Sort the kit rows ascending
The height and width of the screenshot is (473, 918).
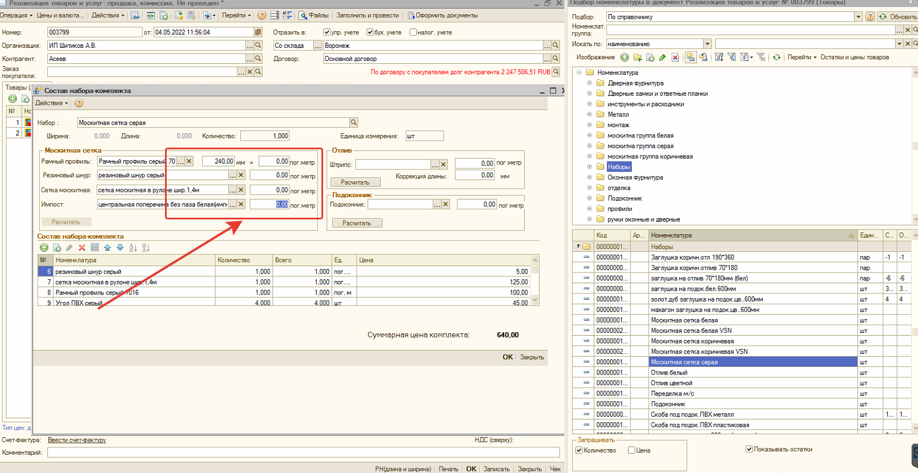click(133, 248)
